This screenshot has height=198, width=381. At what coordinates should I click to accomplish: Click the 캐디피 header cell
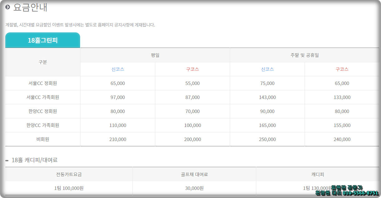(x=318, y=174)
